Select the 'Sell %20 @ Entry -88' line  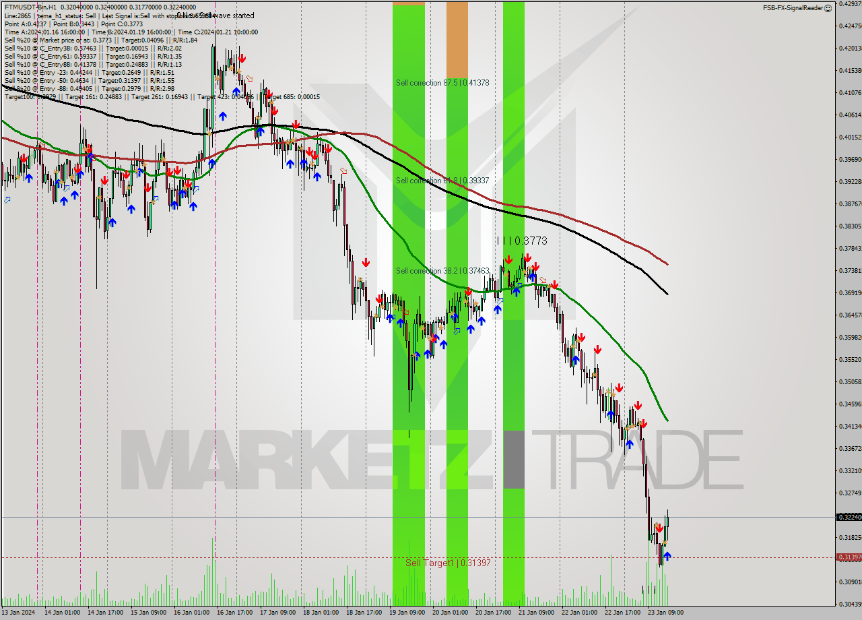coord(90,88)
